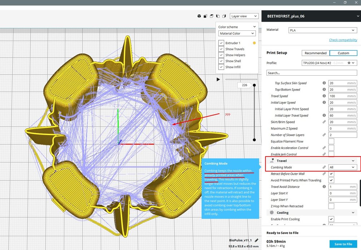Viewport: 361px width, 250px height.
Task: Click the layer number 226 box
Action: tap(244, 85)
